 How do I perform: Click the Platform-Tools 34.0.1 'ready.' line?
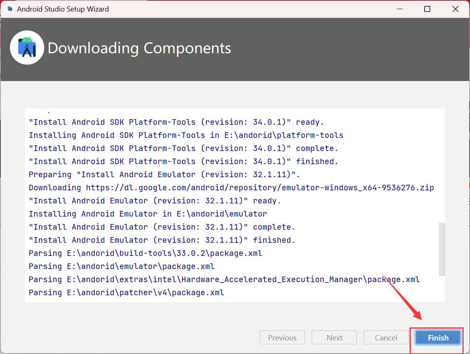(x=176, y=122)
